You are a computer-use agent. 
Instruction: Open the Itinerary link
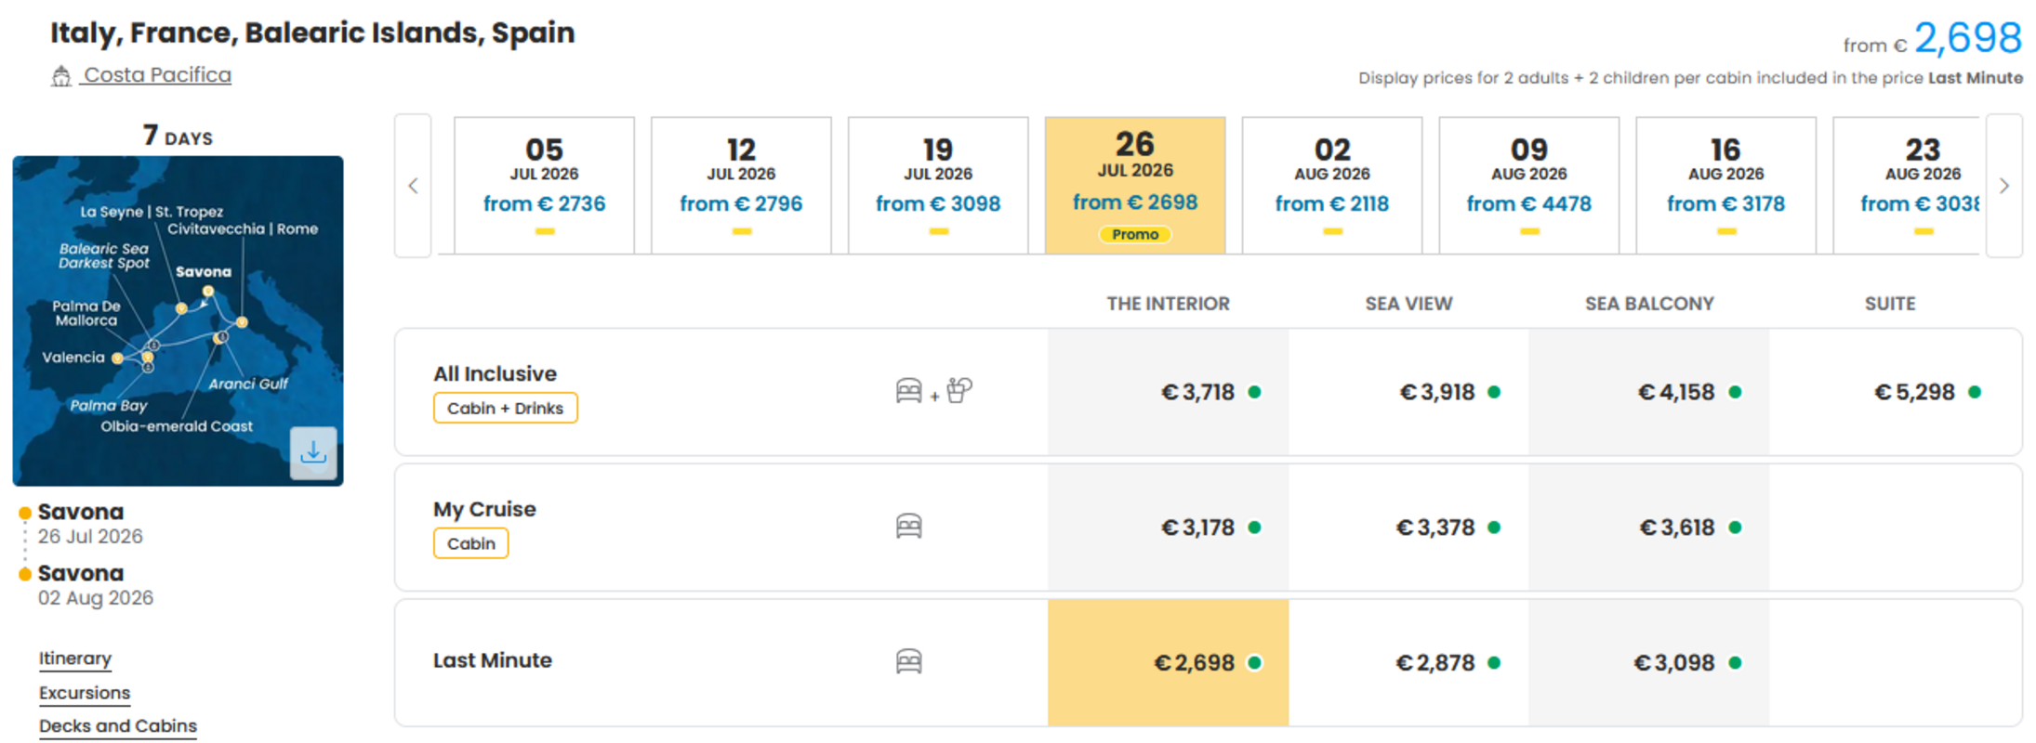click(75, 658)
